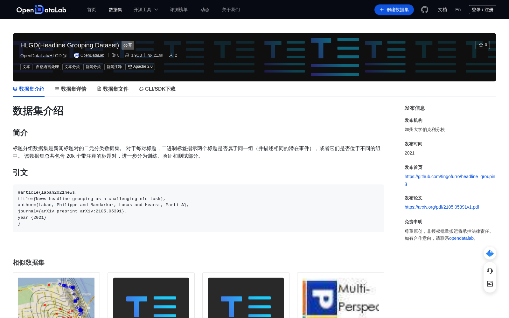The height and width of the screenshot is (318, 509).
Task: Click the 文本分类 tag
Action: coord(72,67)
